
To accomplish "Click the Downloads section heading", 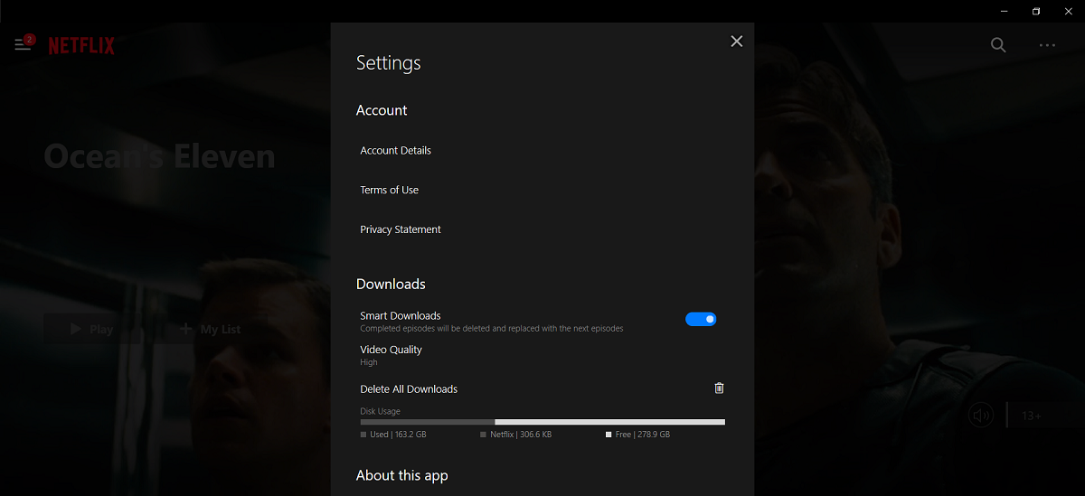I will coord(391,284).
